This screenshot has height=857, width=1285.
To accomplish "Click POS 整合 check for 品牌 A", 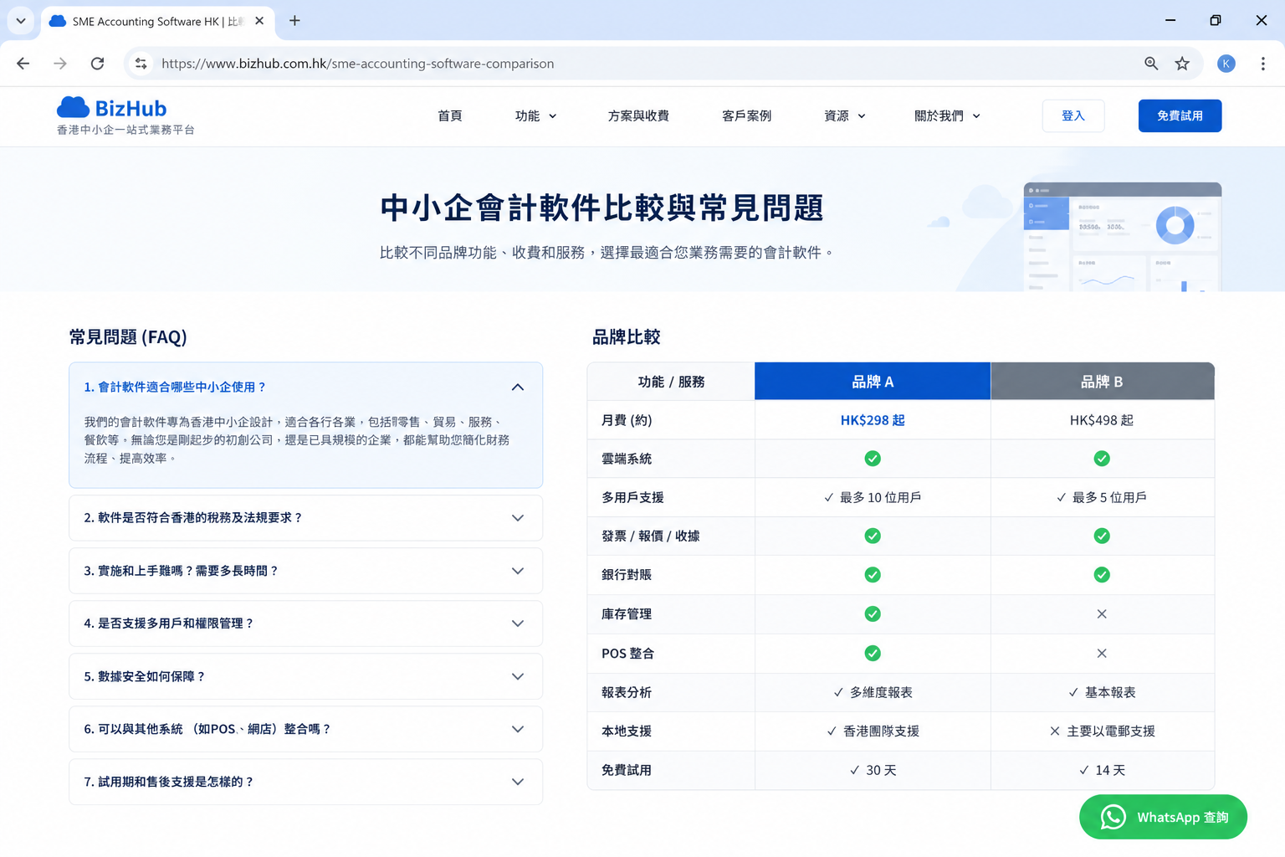I will point(873,653).
